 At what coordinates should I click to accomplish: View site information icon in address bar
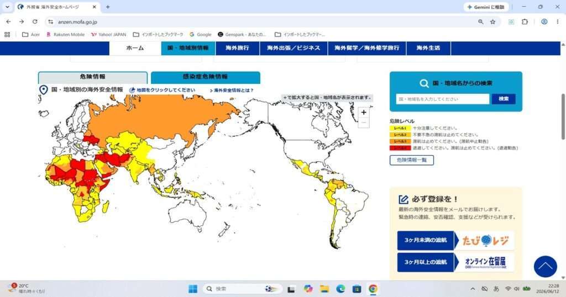point(51,22)
